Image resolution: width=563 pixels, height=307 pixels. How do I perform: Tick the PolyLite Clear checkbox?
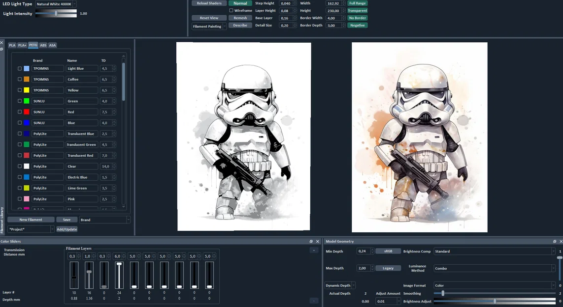click(x=20, y=166)
